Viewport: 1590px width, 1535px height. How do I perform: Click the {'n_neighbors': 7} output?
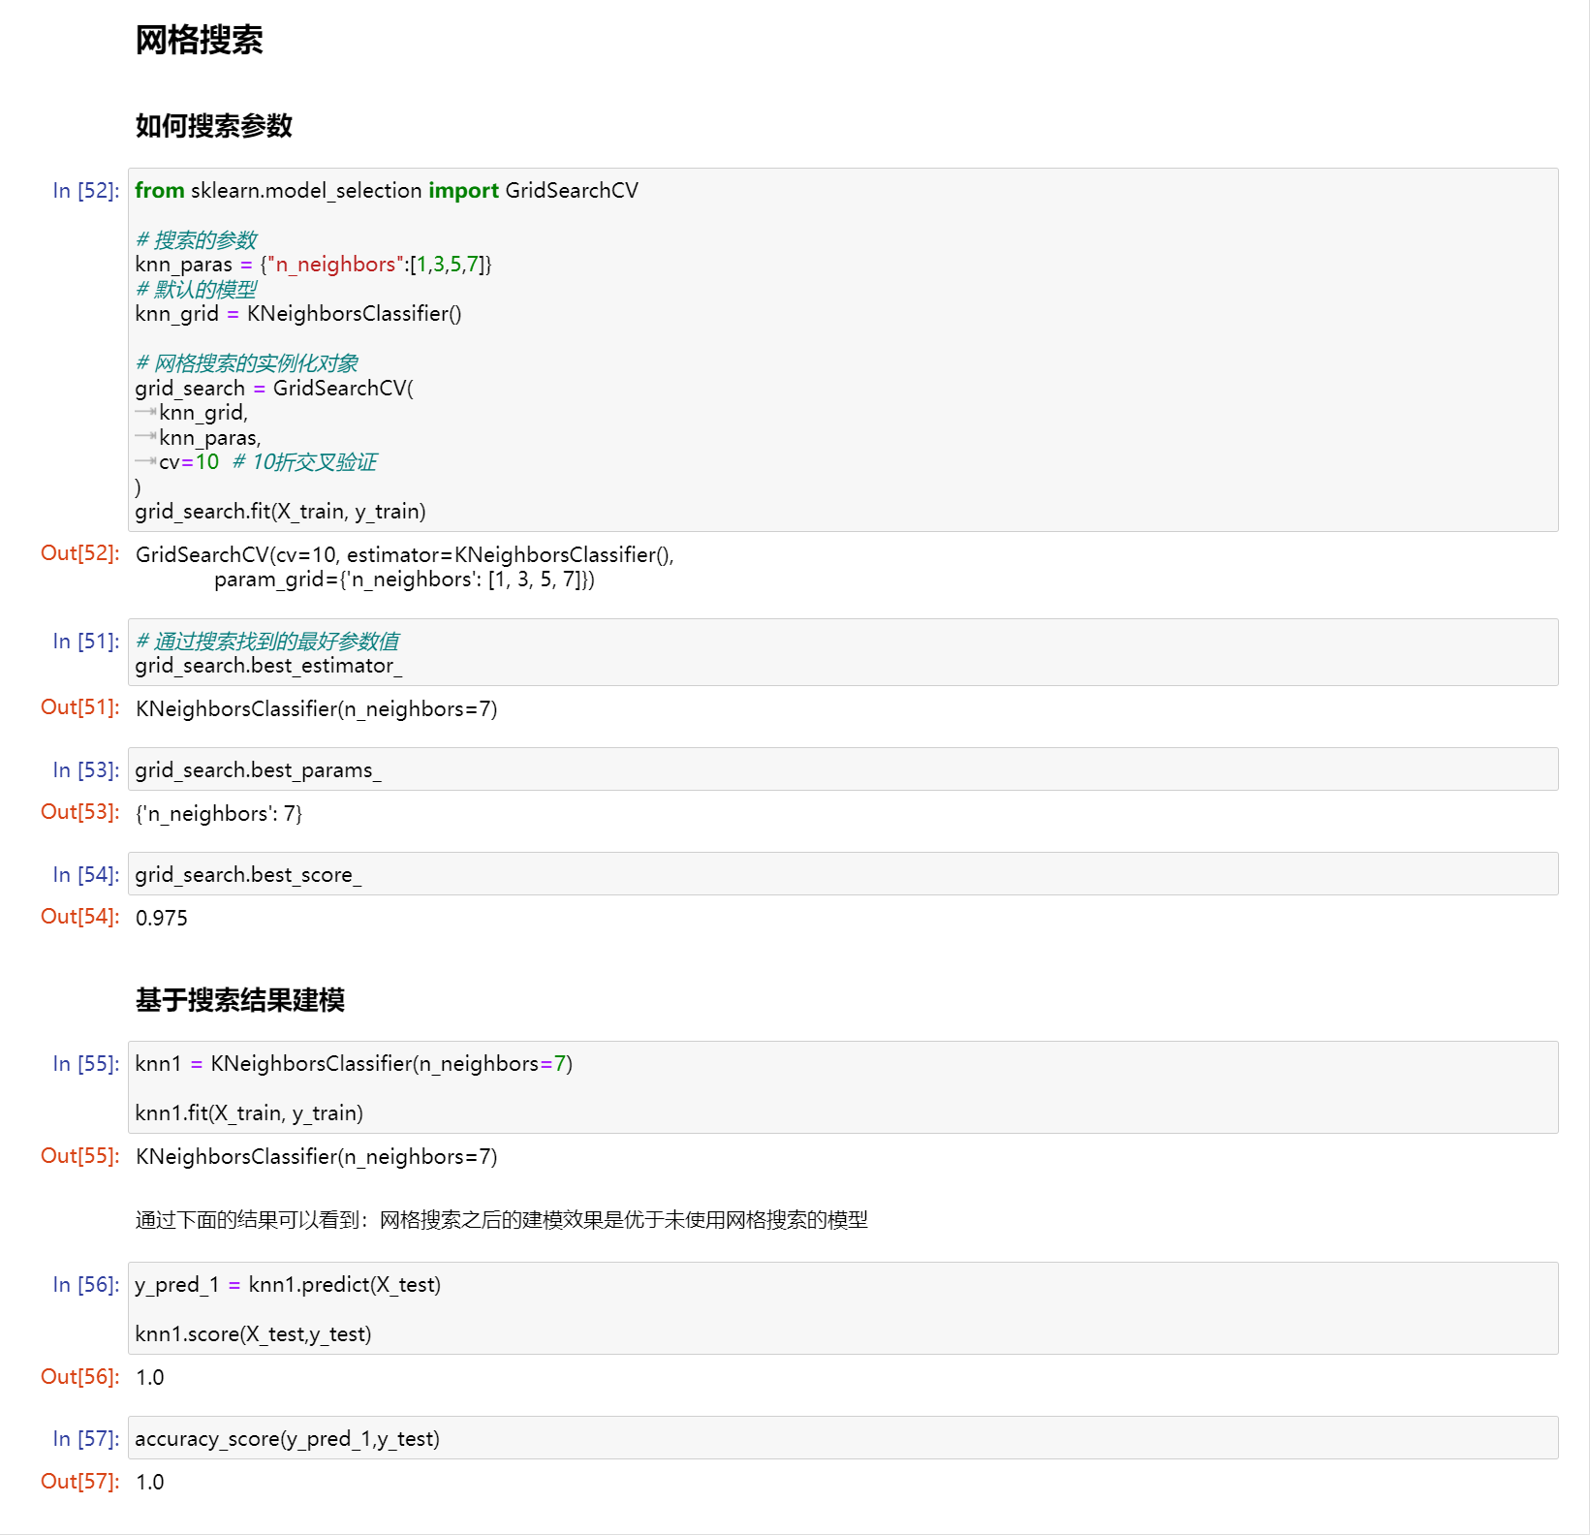tap(219, 813)
